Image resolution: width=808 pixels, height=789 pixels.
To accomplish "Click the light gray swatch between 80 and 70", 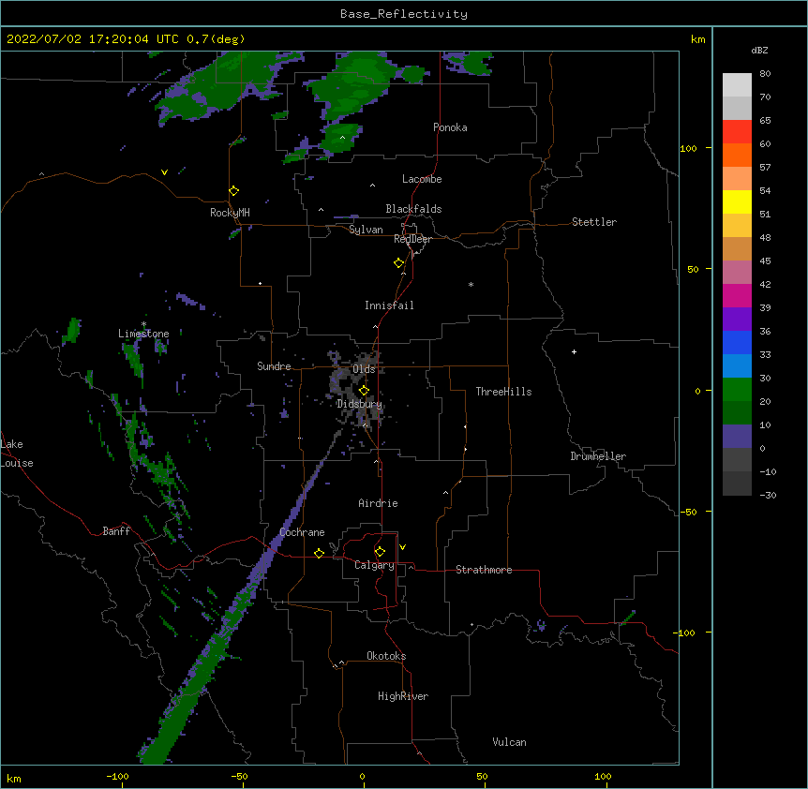I will point(737,85).
